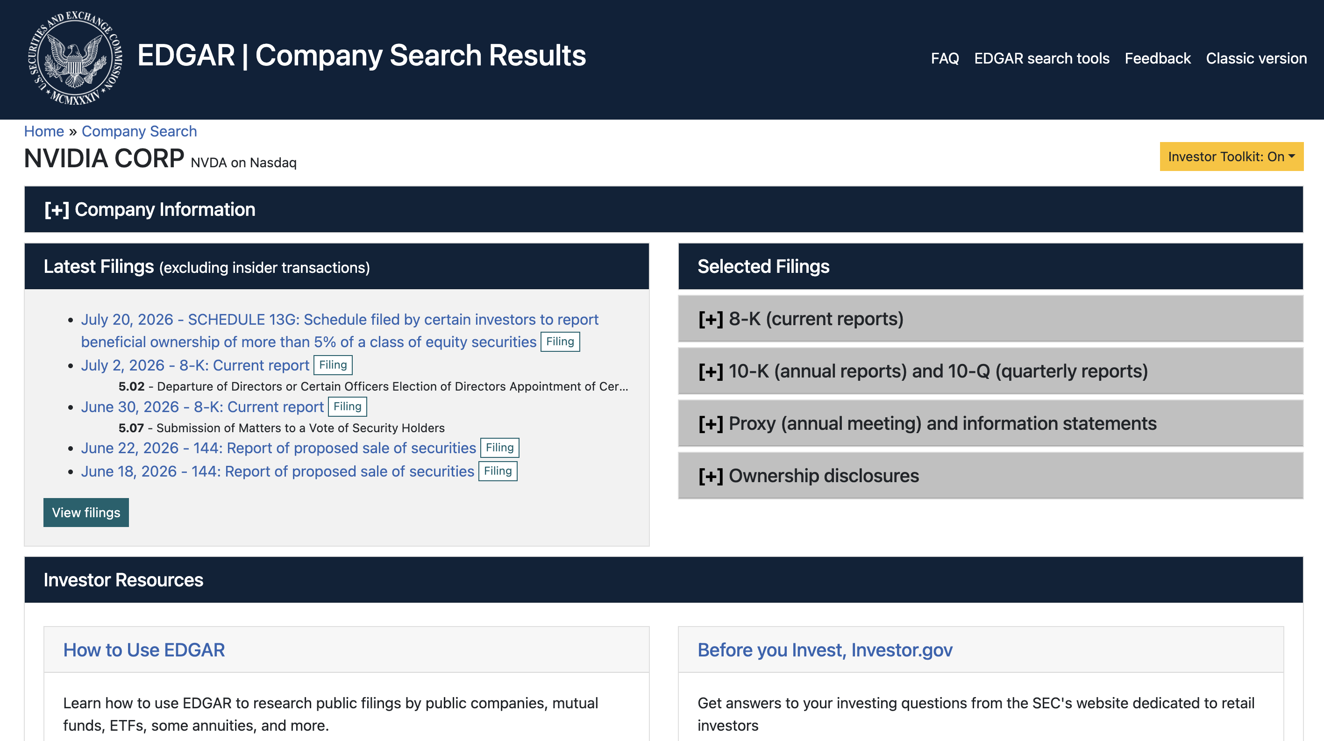The height and width of the screenshot is (741, 1324).
Task: Go to Company Search breadcrumb
Action: pos(139,131)
